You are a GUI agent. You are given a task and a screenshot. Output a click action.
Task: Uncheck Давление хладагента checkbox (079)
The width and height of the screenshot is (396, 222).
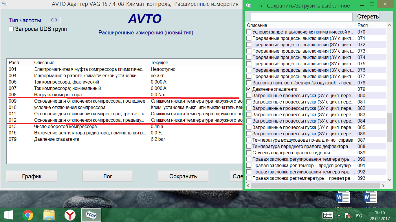tap(249, 89)
